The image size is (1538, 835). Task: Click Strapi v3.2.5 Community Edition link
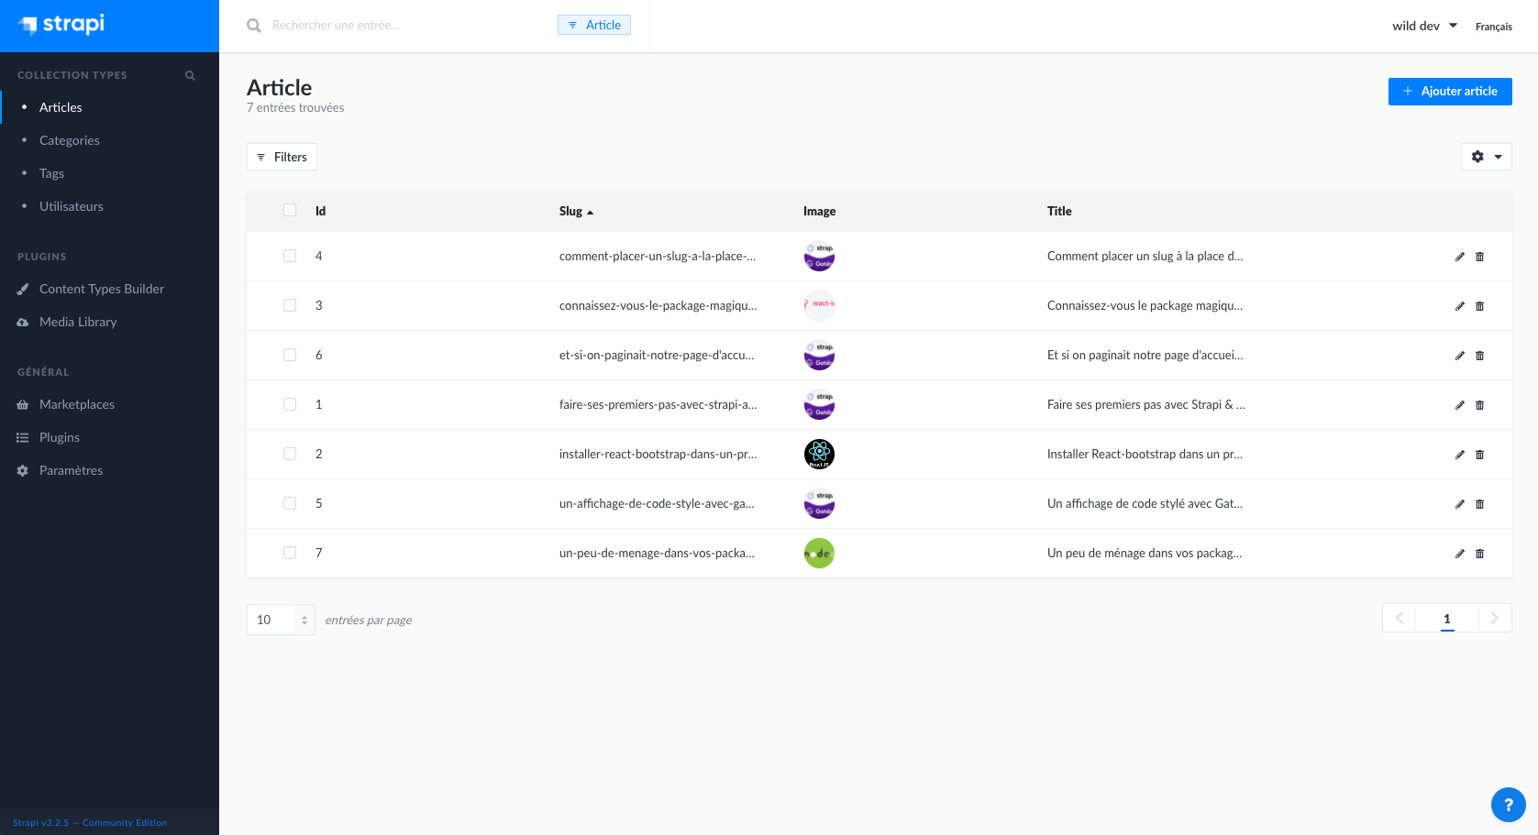90,823
